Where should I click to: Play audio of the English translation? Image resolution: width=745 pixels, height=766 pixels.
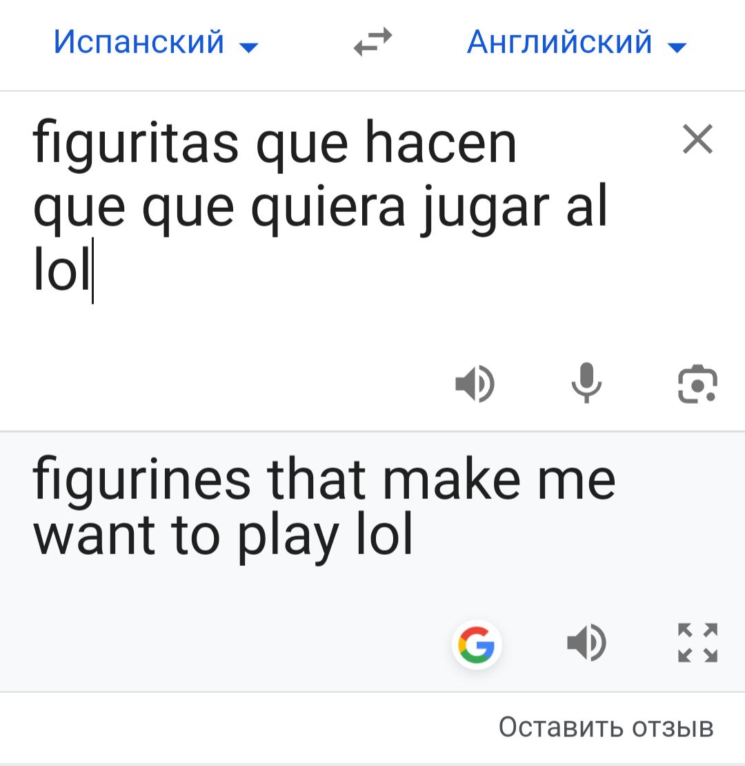[x=586, y=642]
